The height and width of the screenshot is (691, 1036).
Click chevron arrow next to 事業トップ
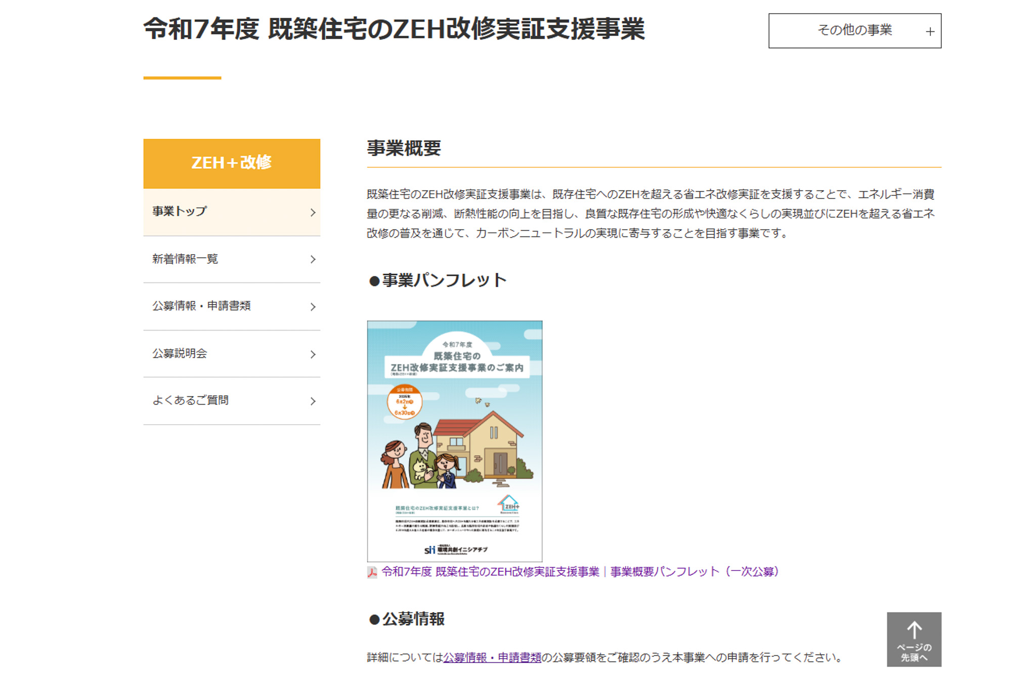pyautogui.click(x=313, y=213)
